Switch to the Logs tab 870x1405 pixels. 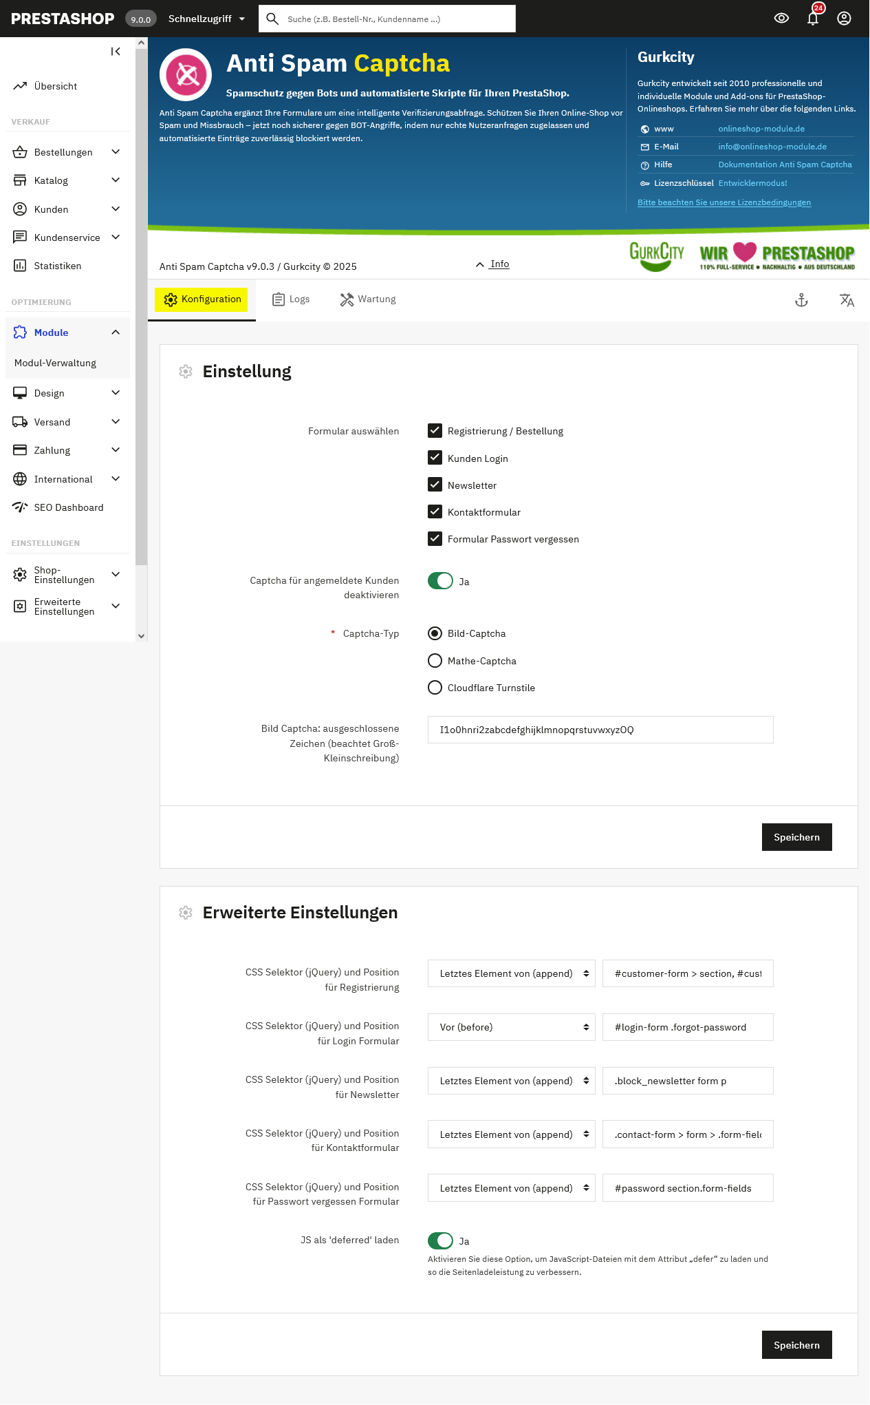tap(291, 299)
